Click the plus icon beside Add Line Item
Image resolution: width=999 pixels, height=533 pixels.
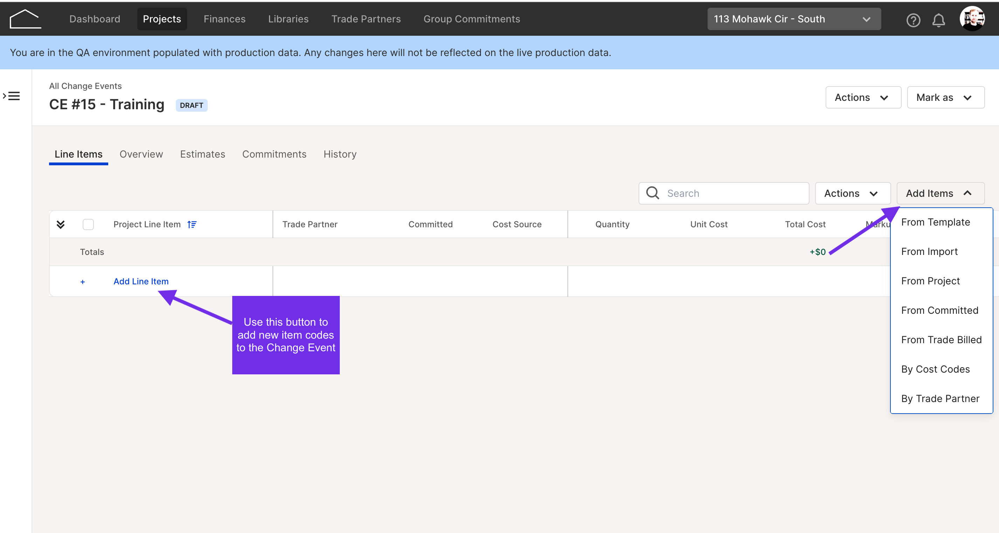click(83, 282)
